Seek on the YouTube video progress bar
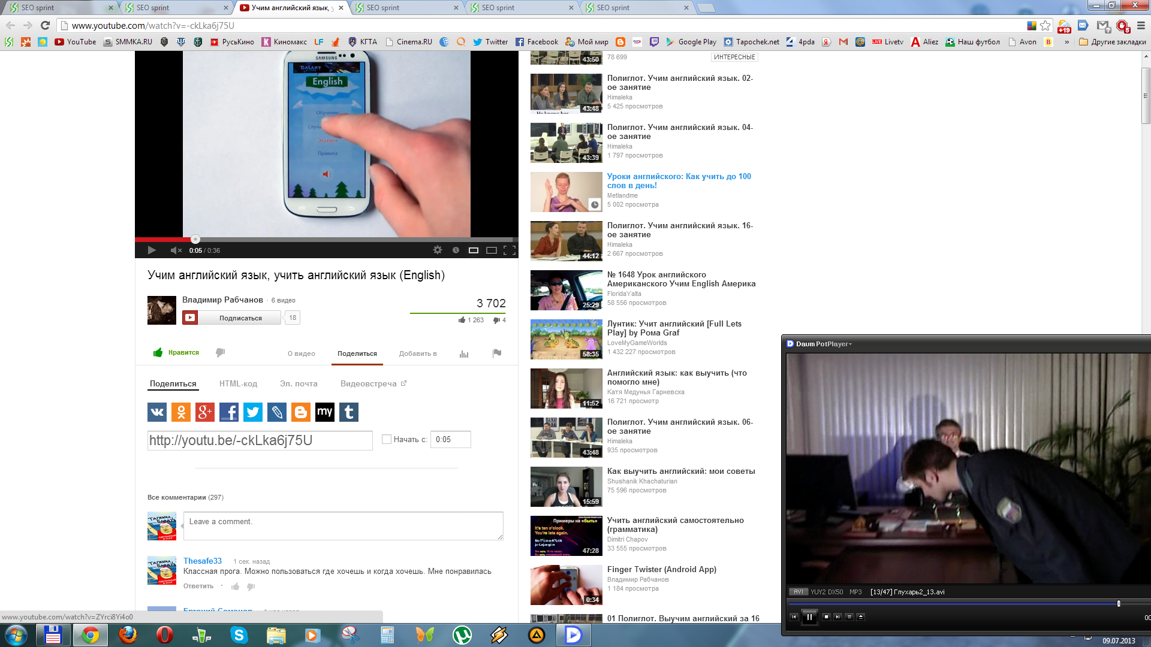Viewport: 1151px width, 647px height. [327, 239]
